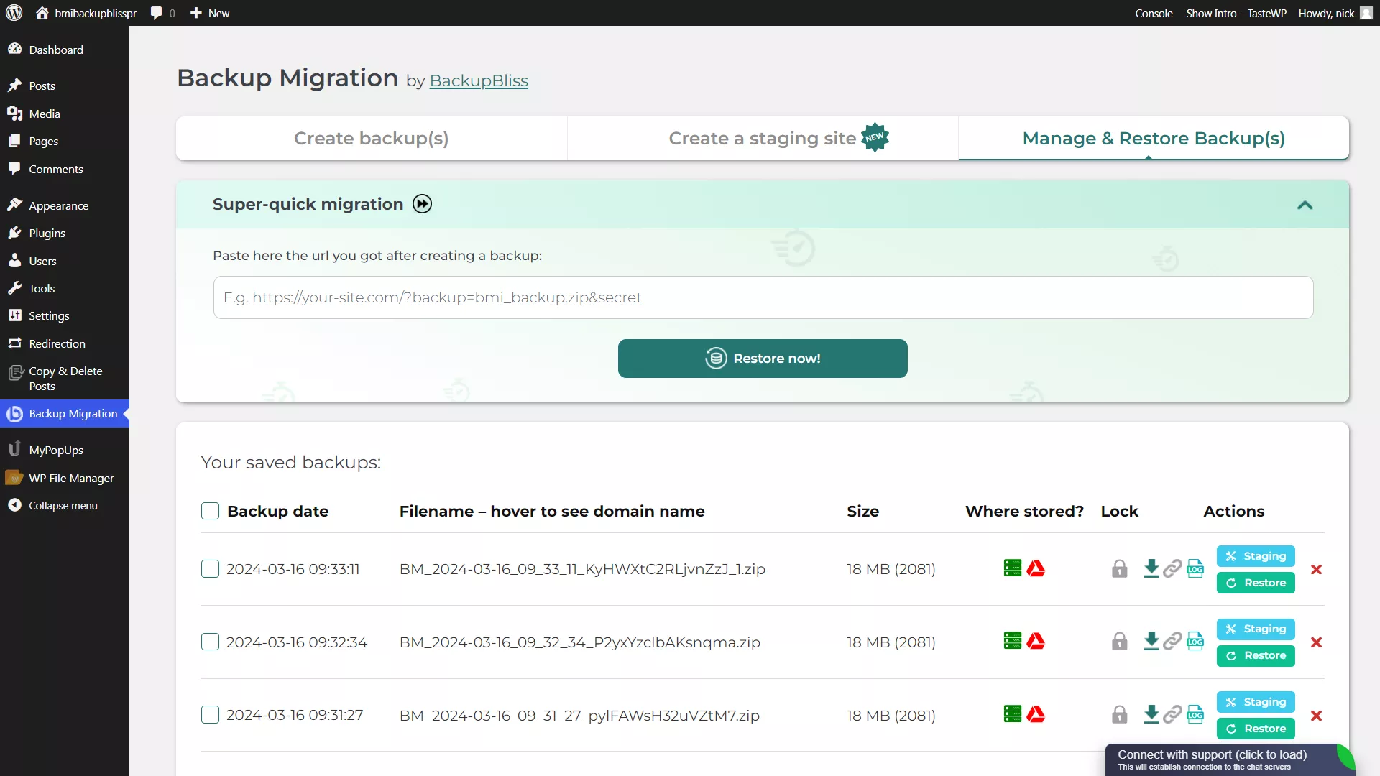Switch to Create backup(s) tab
The width and height of the screenshot is (1380, 776).
point(371,138)
